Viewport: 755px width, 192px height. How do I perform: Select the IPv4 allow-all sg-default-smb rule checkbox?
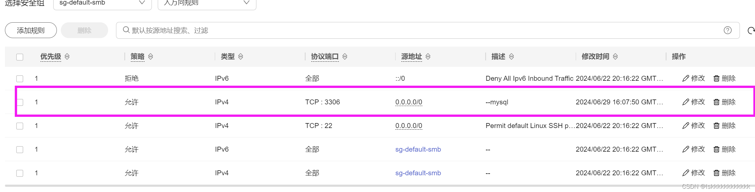pos(20,173)
